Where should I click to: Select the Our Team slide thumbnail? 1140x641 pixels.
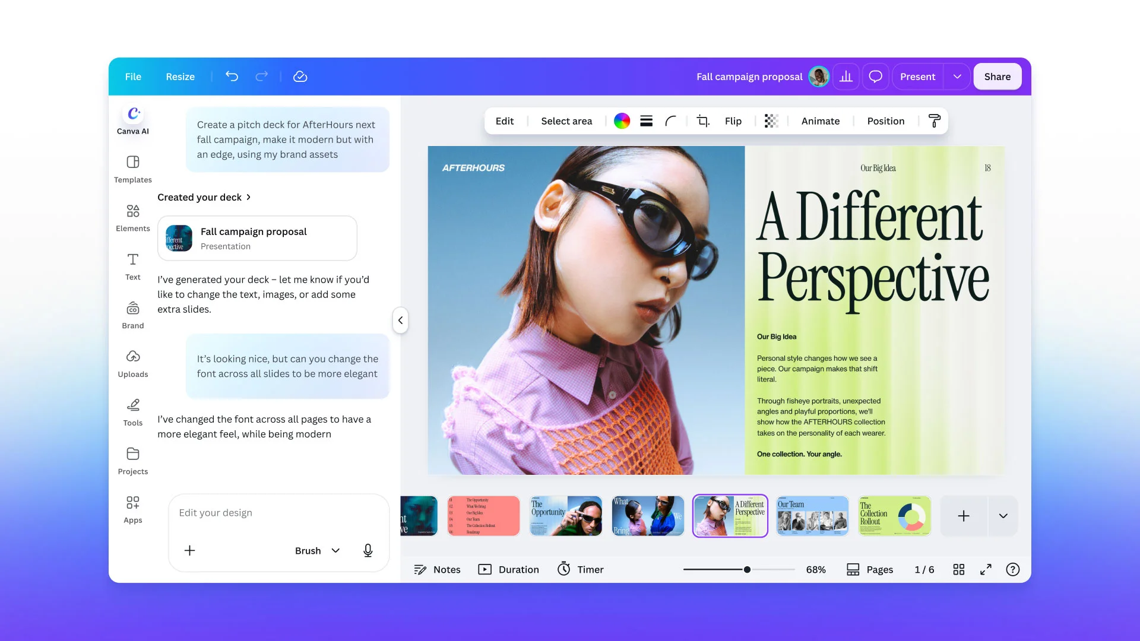click(x=812, y=516)
